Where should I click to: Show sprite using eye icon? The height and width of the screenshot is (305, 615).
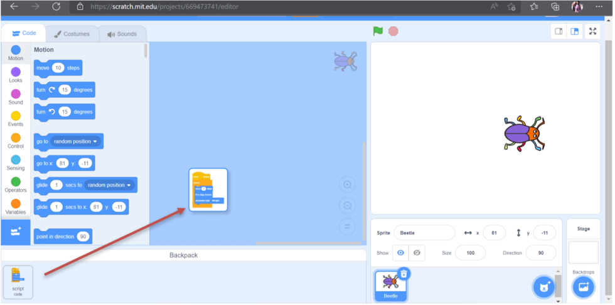pyautogui.click(x=400, y=253)
